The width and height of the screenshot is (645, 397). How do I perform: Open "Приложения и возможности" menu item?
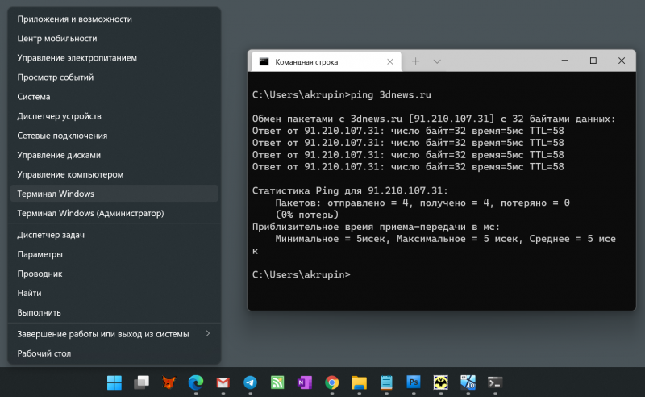[74, 19]
